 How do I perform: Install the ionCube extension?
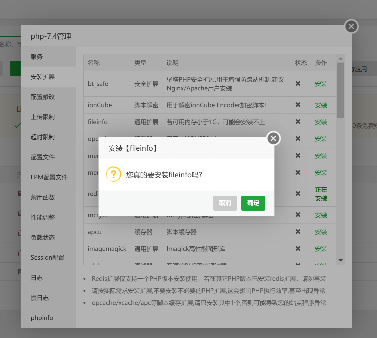321,105
